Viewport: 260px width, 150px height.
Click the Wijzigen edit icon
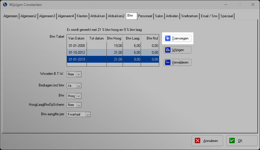(167, 50)
